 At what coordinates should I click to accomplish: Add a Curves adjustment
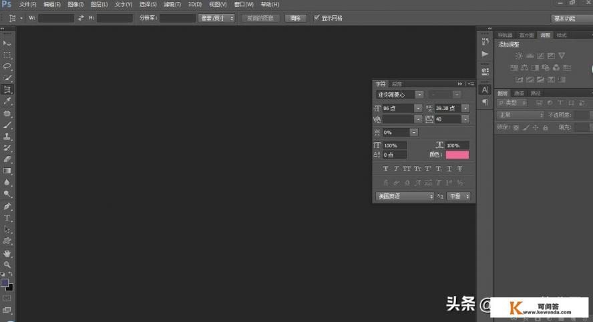point(540,55)
